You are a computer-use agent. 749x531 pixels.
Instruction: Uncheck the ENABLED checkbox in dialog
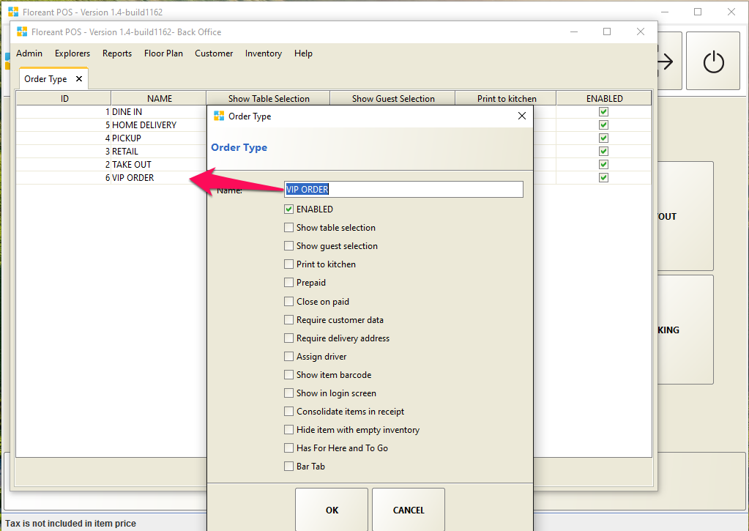point(288,209)
